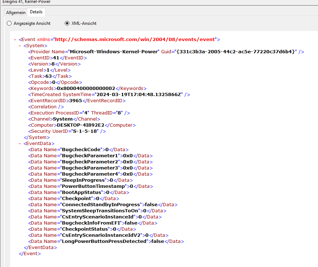Click the BugcheckParameter4 data line
This screenshot has width=318, height=267.
90,174
